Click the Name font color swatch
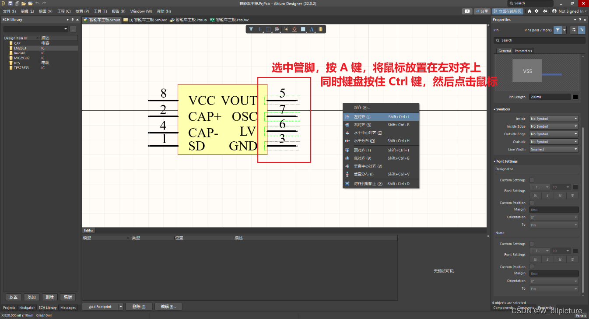The image size is (589, 319). [x=575, y=251]
